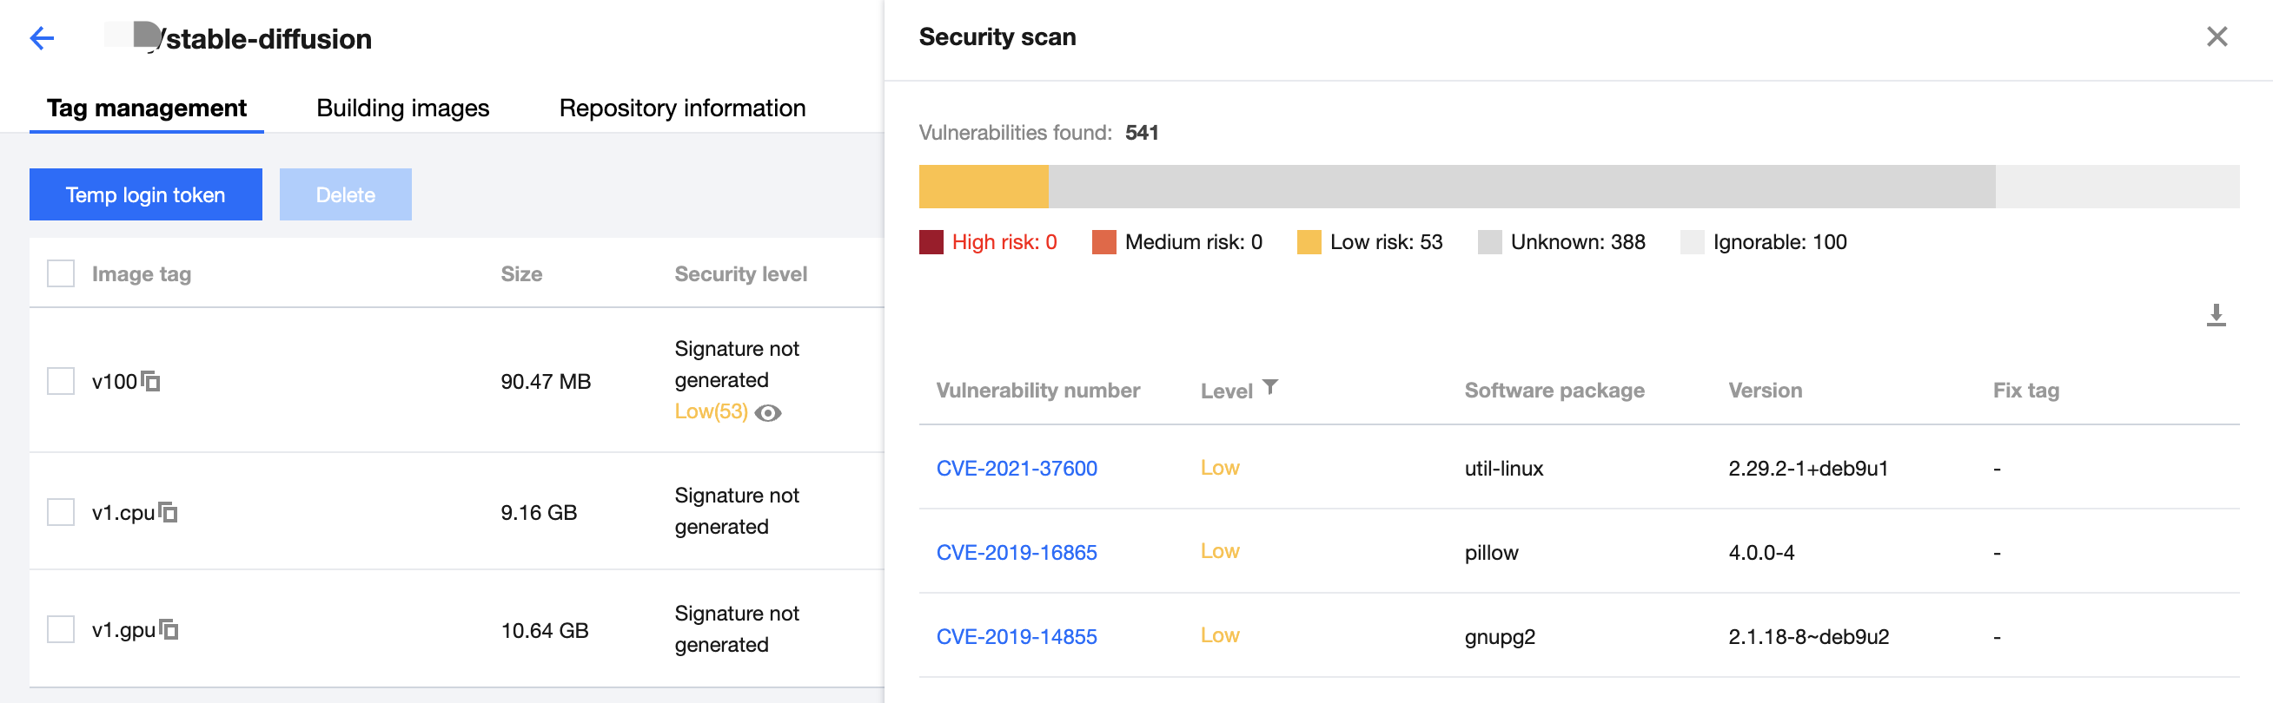The image size is (2273, 703).
Task: Copy the v100 image tag
Action: pyautogui.click(x=151, y=382)
